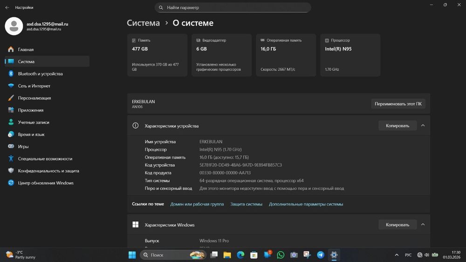
Task: Open the Оперативная память 16,0 ГБ card
Action: (286, 55)
